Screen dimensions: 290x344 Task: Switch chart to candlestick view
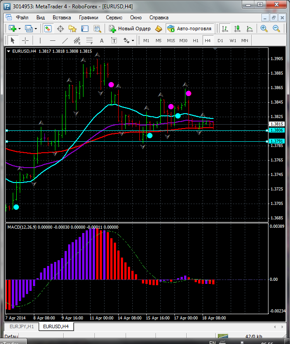click(237, 29)
